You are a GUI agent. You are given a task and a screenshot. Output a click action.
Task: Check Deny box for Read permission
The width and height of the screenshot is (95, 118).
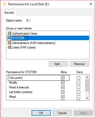click(x=78, y=96)
